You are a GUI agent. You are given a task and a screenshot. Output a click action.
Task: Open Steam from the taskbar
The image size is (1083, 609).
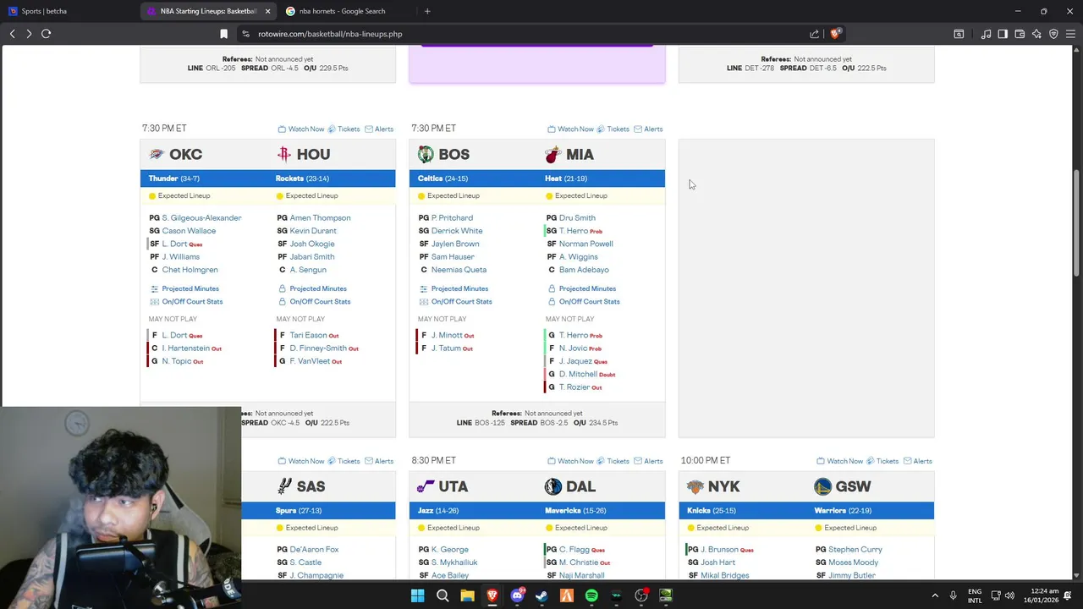(x=541, y=595)
